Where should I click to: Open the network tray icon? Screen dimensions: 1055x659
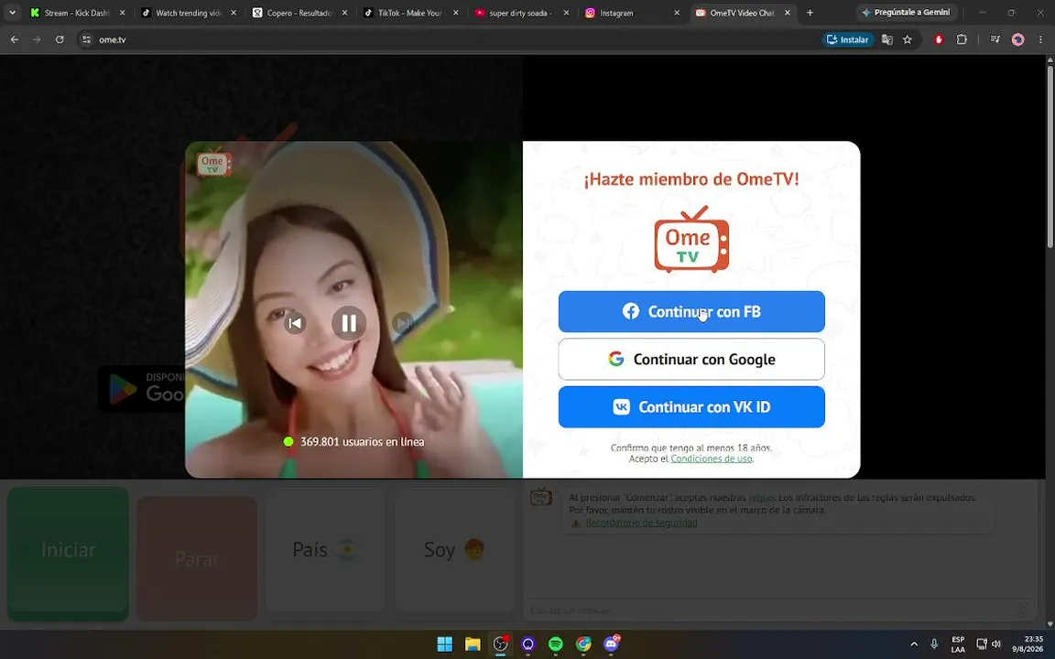[x=982, y=644]
